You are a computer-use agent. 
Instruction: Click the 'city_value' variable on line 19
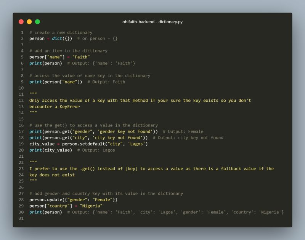(42, 144)
